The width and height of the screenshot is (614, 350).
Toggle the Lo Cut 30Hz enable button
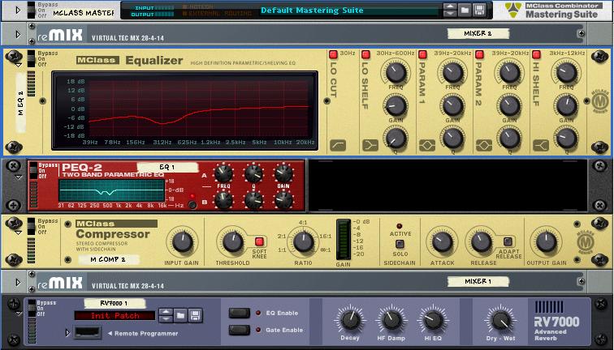pyautogui.click(x=333, y=54)
